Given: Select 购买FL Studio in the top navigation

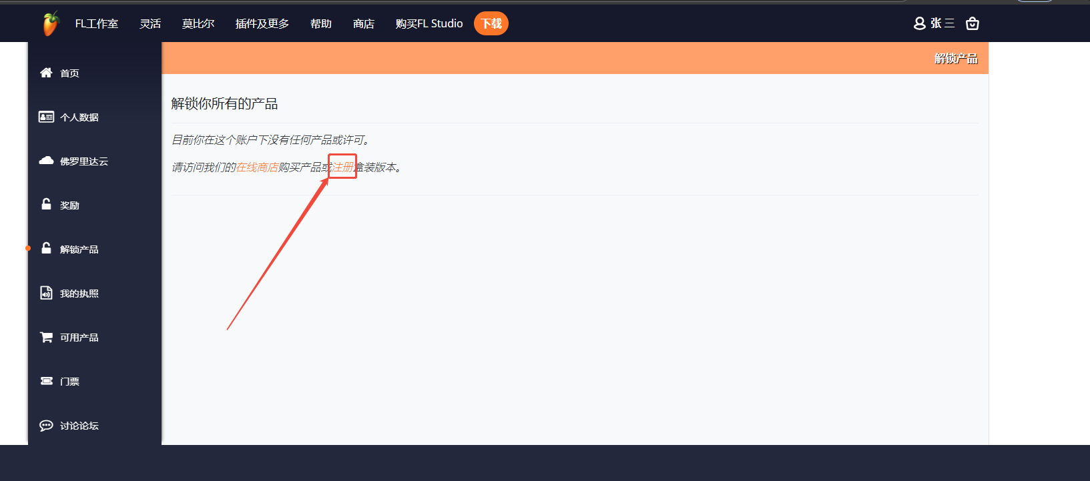Looking at the screenshot, I should 429,24.
